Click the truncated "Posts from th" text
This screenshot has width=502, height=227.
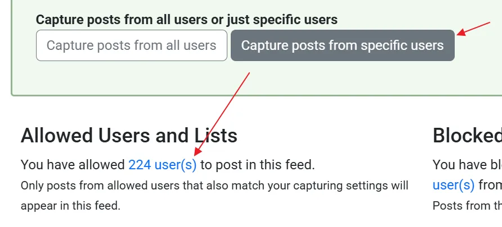(x=467, y=206)
